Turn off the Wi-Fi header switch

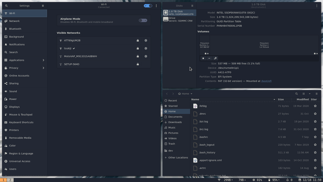(x=148, y=6)
